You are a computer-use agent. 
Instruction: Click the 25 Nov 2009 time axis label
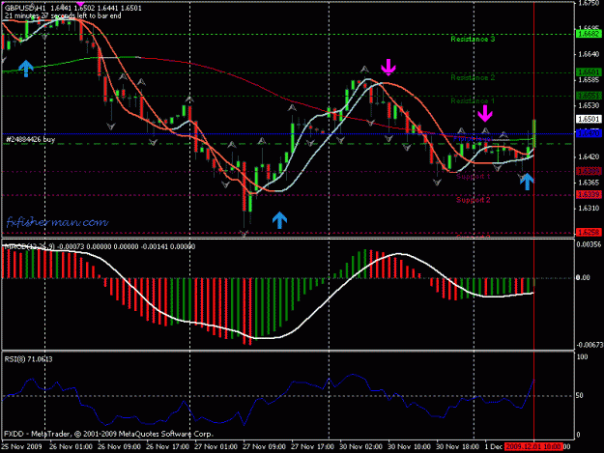(x=21, y=447)
